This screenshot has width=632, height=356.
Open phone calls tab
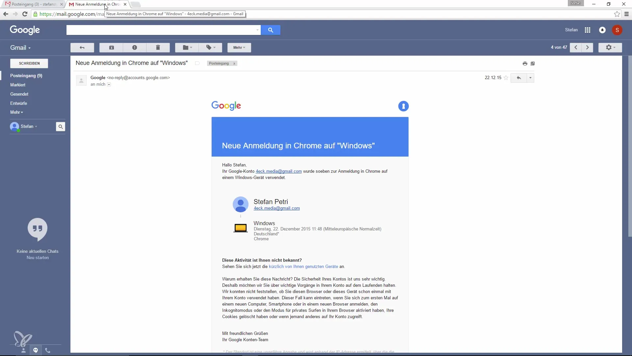pos(48,350)
